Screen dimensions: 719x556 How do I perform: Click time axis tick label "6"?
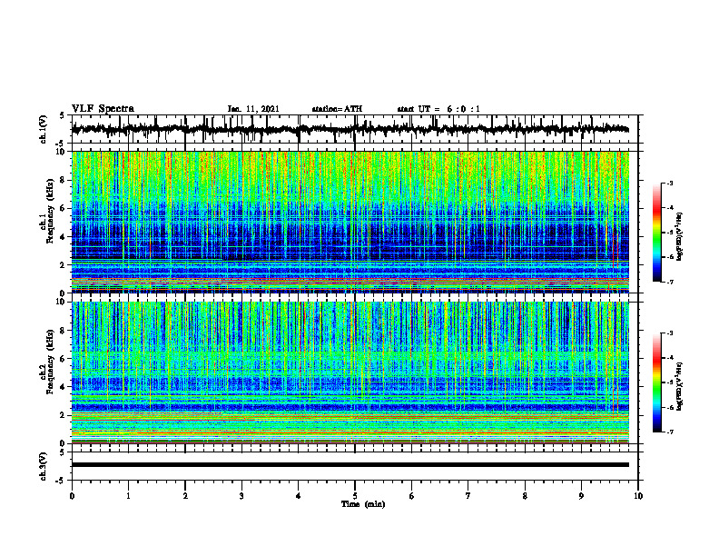pos(412,496)
